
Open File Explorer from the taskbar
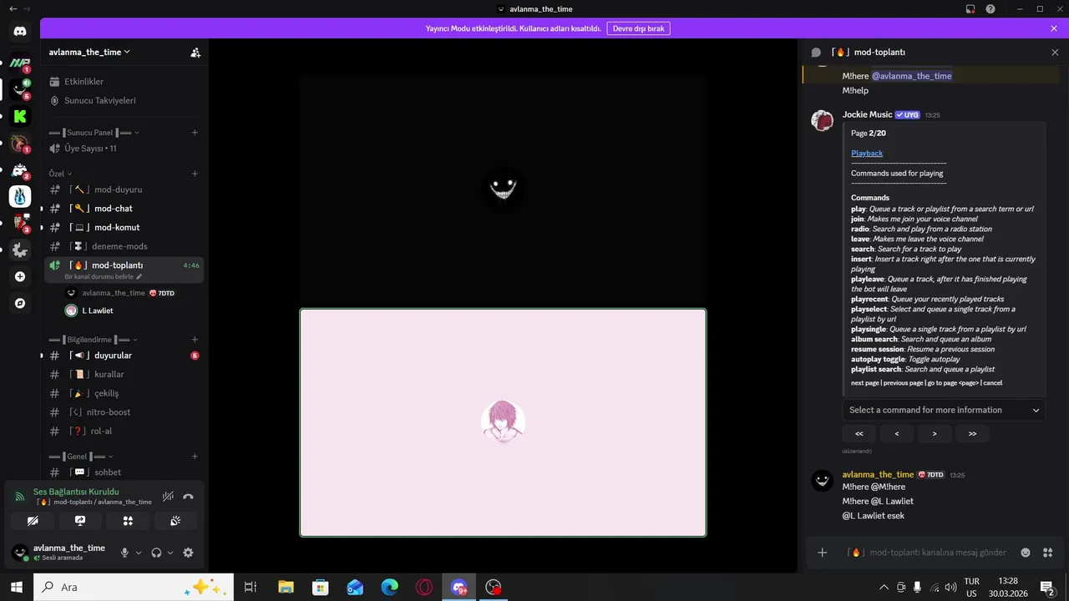pyautogui.click(x=286, y=587)
